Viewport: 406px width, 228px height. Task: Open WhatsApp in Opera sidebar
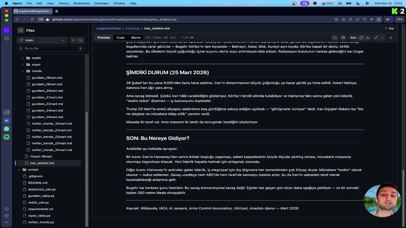pyautogui.click(x=6, y=129)
